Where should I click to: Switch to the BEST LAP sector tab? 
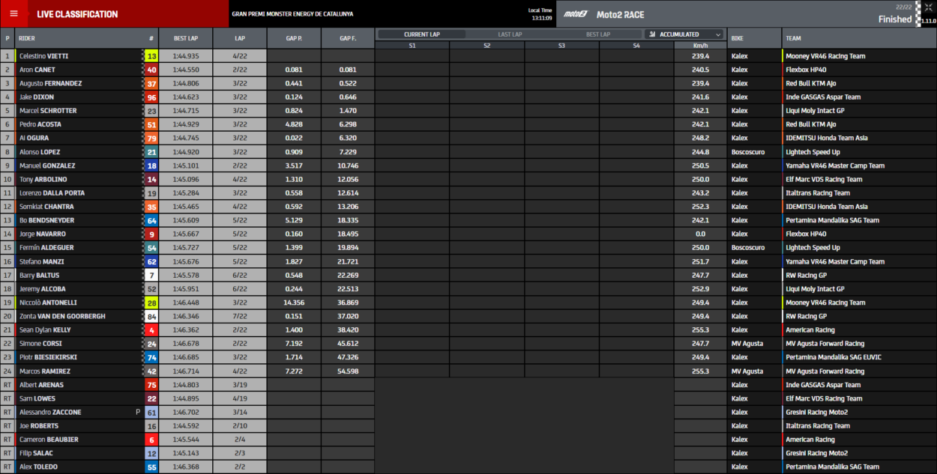coord(597,34)
